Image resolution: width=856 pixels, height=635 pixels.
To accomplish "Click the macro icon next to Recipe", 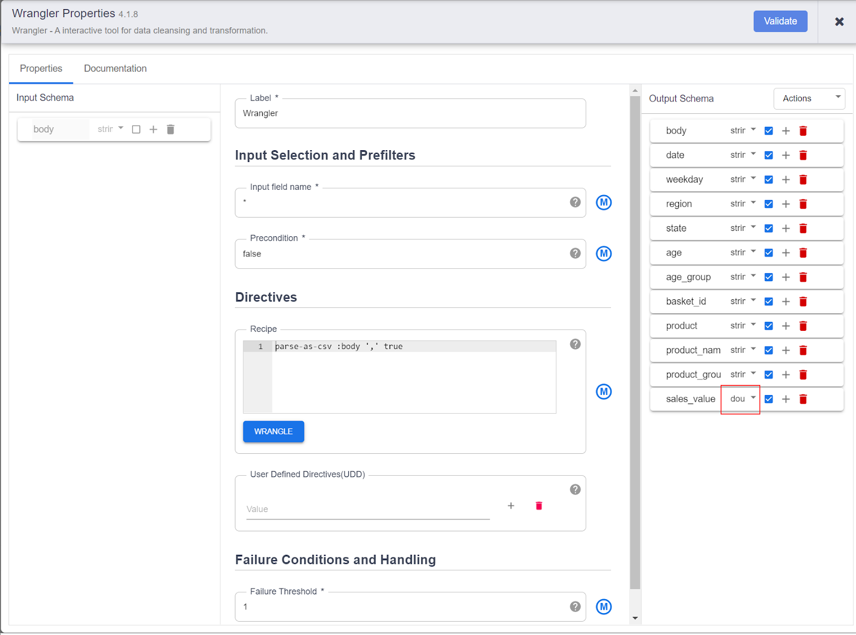I will (x=604, y=392).
